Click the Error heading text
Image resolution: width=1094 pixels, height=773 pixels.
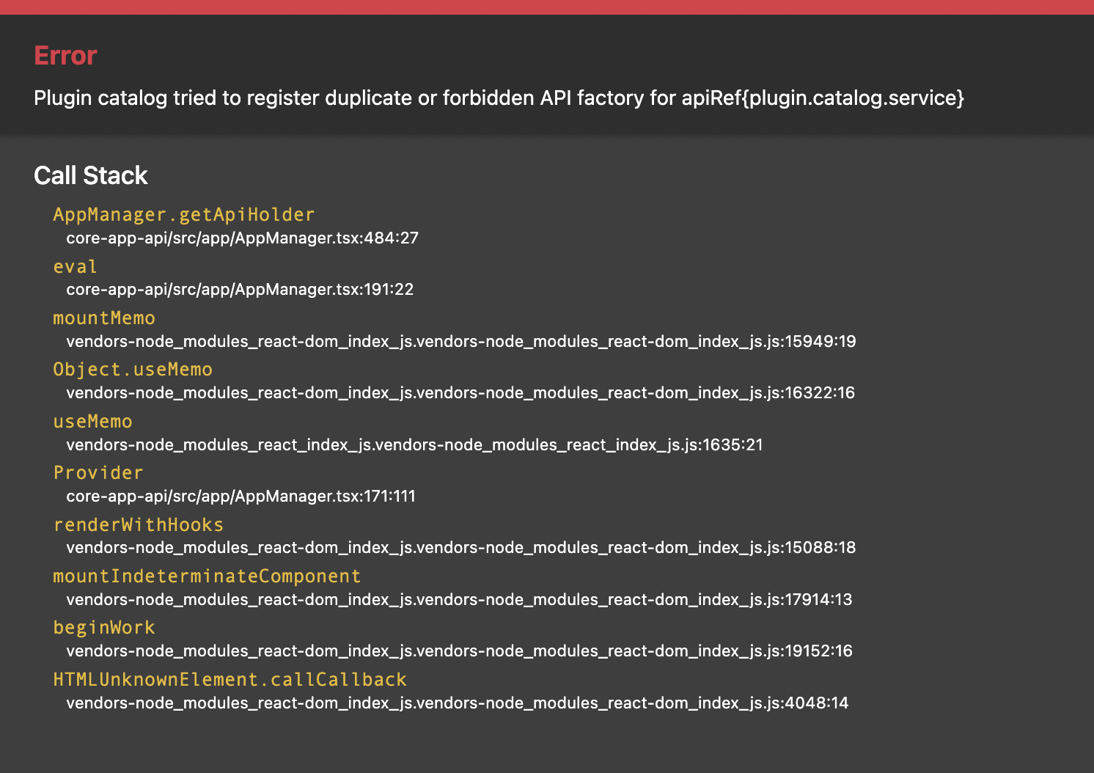pyautogui.click(x=65, y=55)
